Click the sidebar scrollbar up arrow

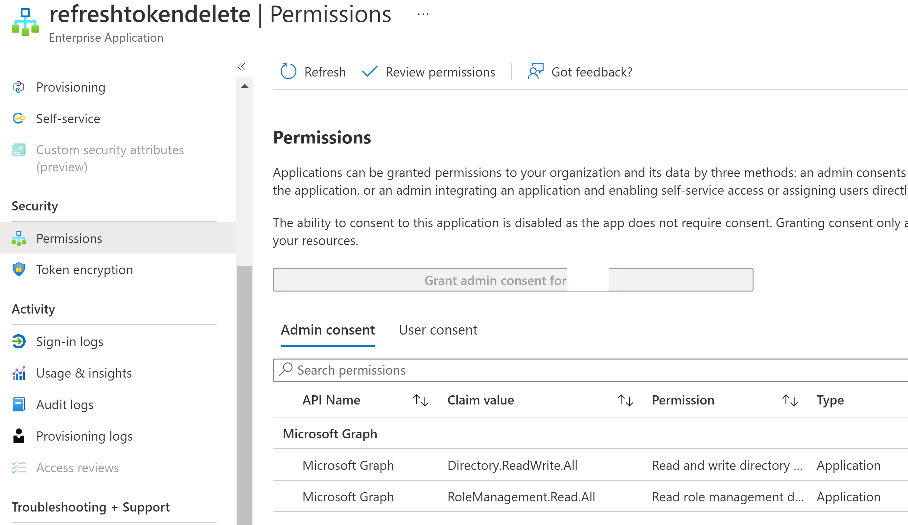(x=244, y=86)
